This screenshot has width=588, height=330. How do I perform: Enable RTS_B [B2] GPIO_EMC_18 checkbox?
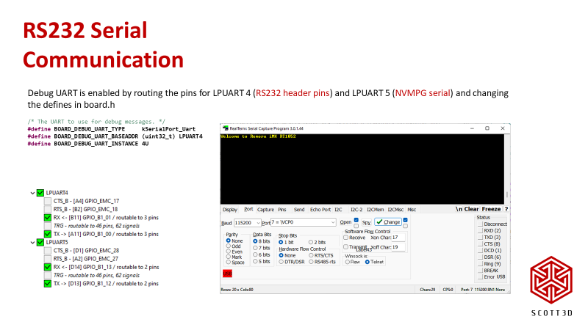coord(48,210)
